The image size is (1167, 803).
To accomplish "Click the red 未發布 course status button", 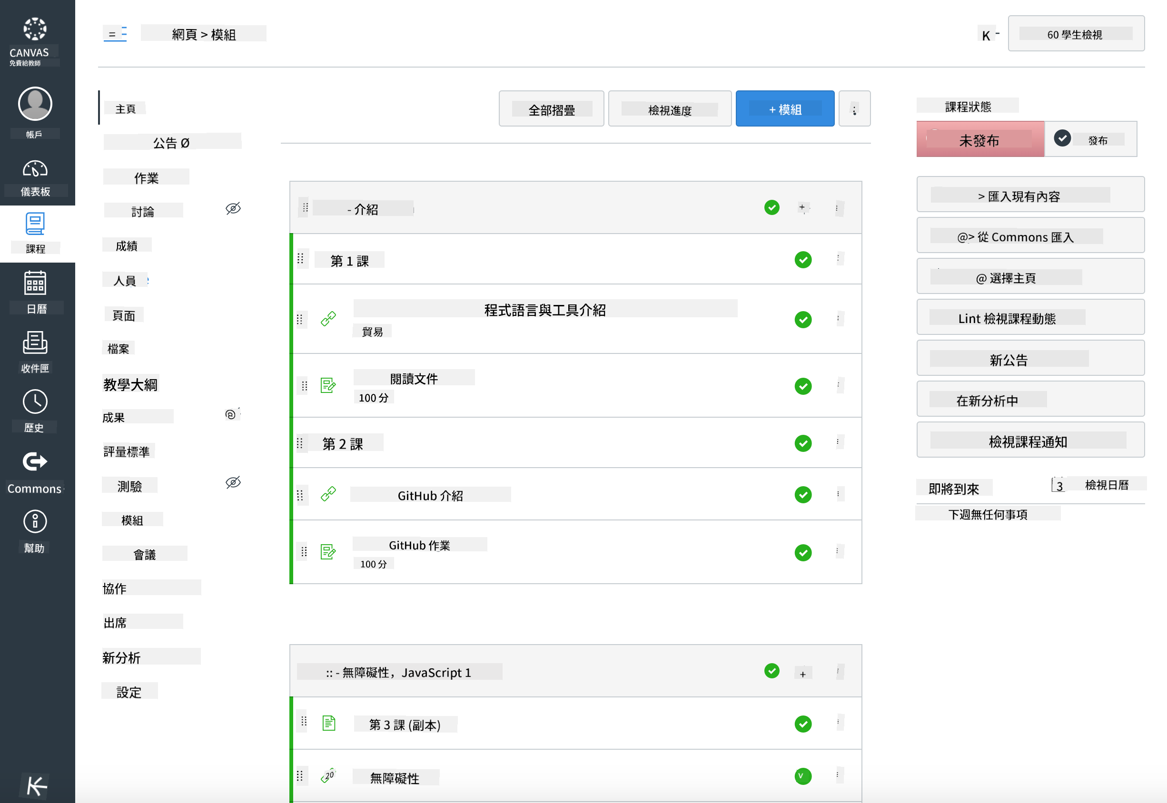I will coord(979,140).
